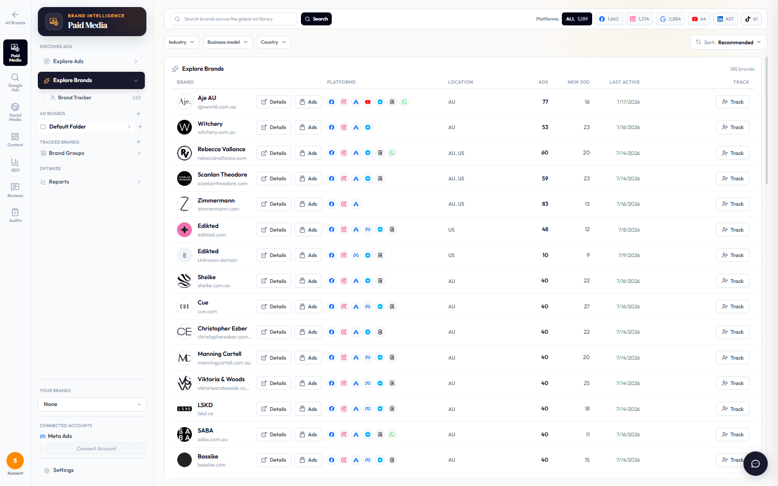Filter by Facebook platform count 1,662
The image size is (778, 486).
coord(609,19)
